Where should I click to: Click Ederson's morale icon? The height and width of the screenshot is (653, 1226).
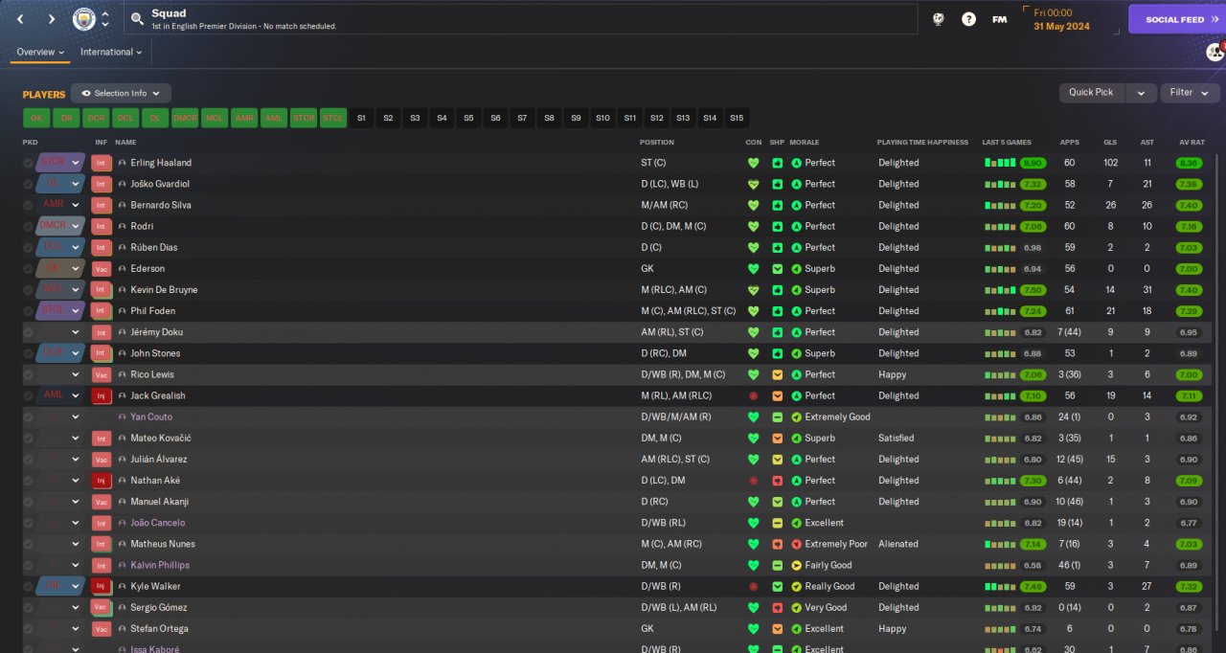tap(796, 269)
